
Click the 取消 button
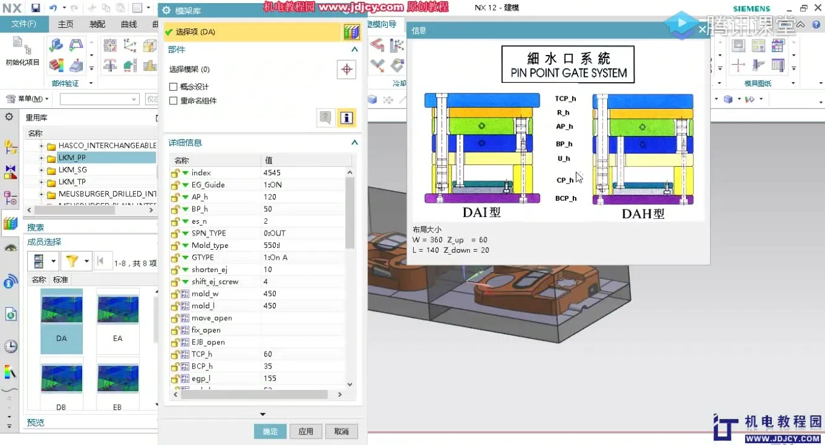(x=341, y=432)
